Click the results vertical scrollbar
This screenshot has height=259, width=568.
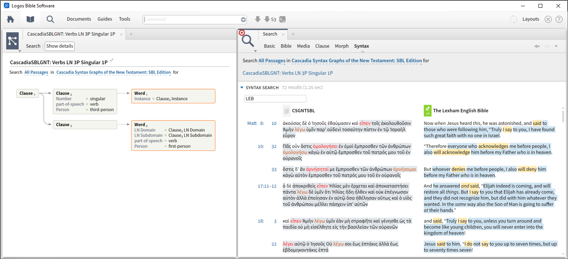pyautogui.click(x=563, y=116)
